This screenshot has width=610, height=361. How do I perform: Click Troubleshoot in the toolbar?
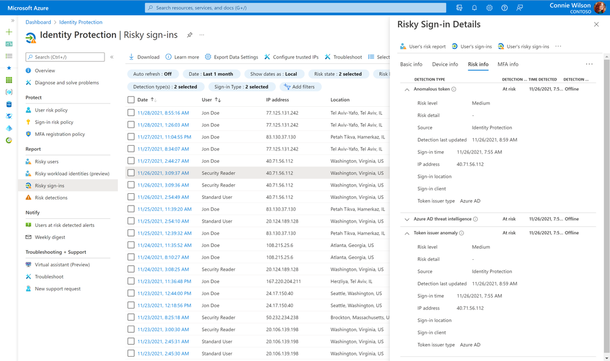click(343, 57)
